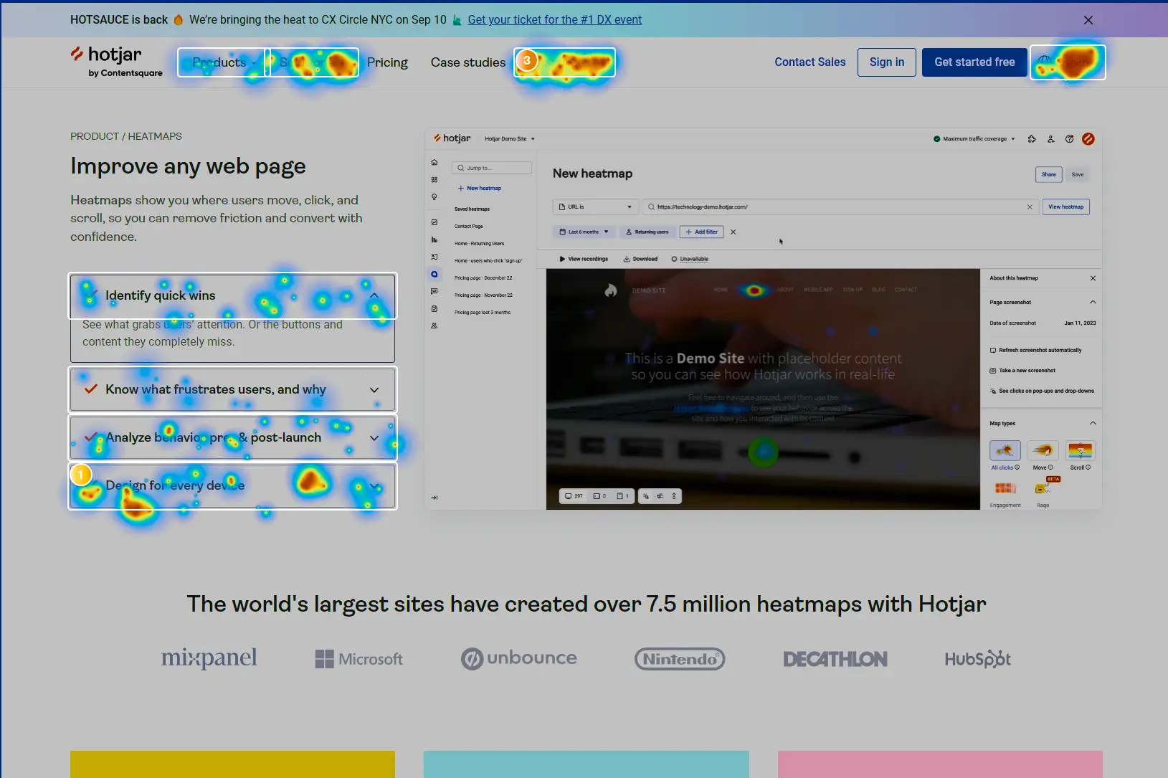The width and height of the screenshot is (1168, 778).
Task: Select Pricing page - December 22 heatmap
Action: pos(483,278)
